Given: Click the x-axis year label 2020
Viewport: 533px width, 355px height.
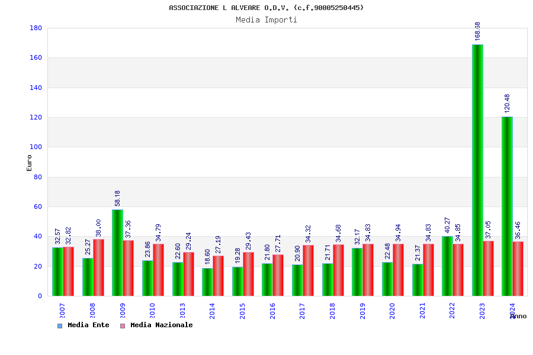Looking at the screenshot, I should tap(392, 311).
